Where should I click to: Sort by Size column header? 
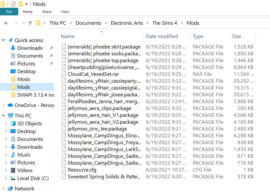[236, 36]
